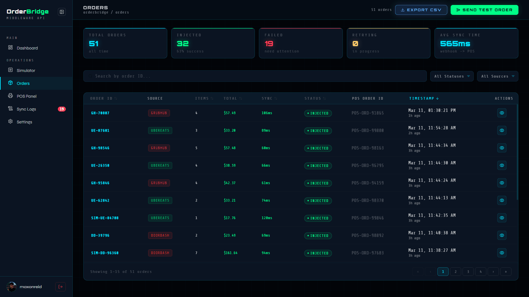Jump to page 3 of the orders table

pyautogui.click(x=468, y=272)
